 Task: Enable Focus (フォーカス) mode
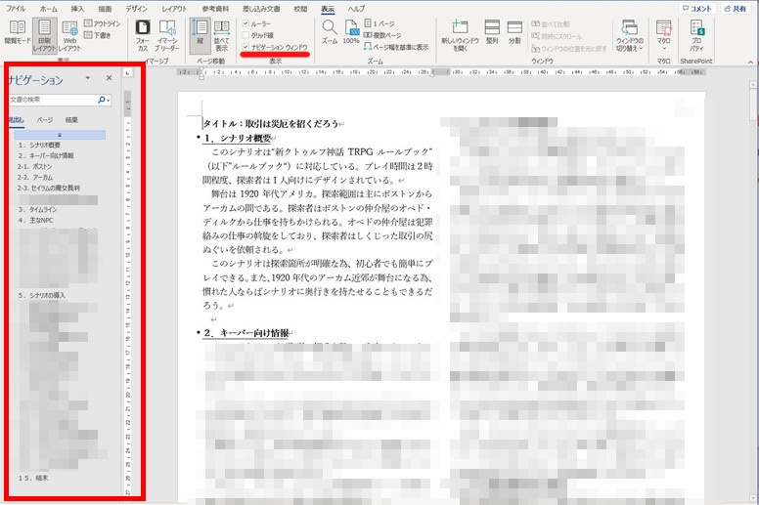coord(143,36)
